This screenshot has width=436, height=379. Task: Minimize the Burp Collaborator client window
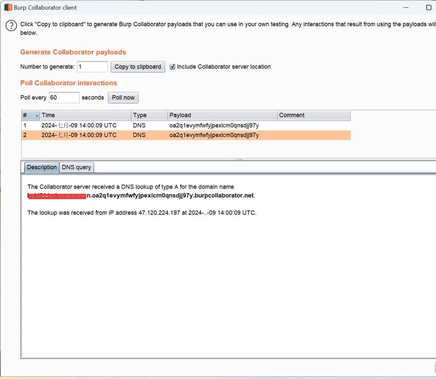coord(406,8)
